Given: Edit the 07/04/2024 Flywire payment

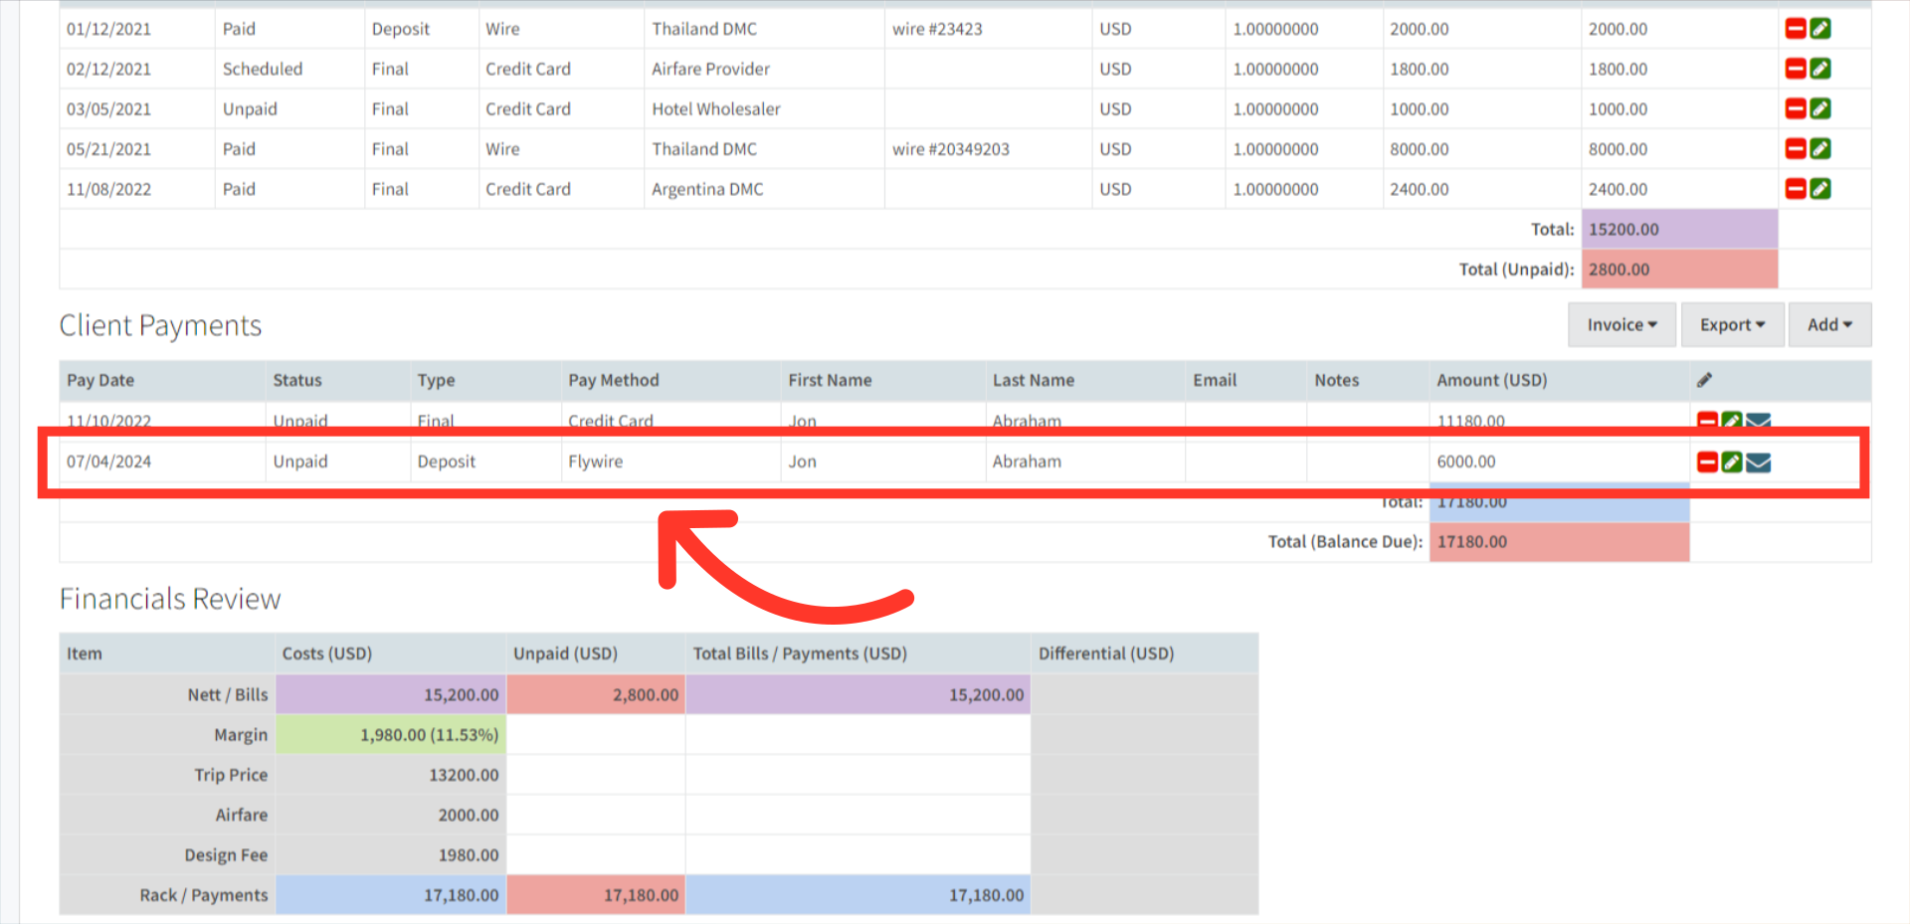Looking at the screenshot, I should pyautogui.click(x=1731, y=461).
